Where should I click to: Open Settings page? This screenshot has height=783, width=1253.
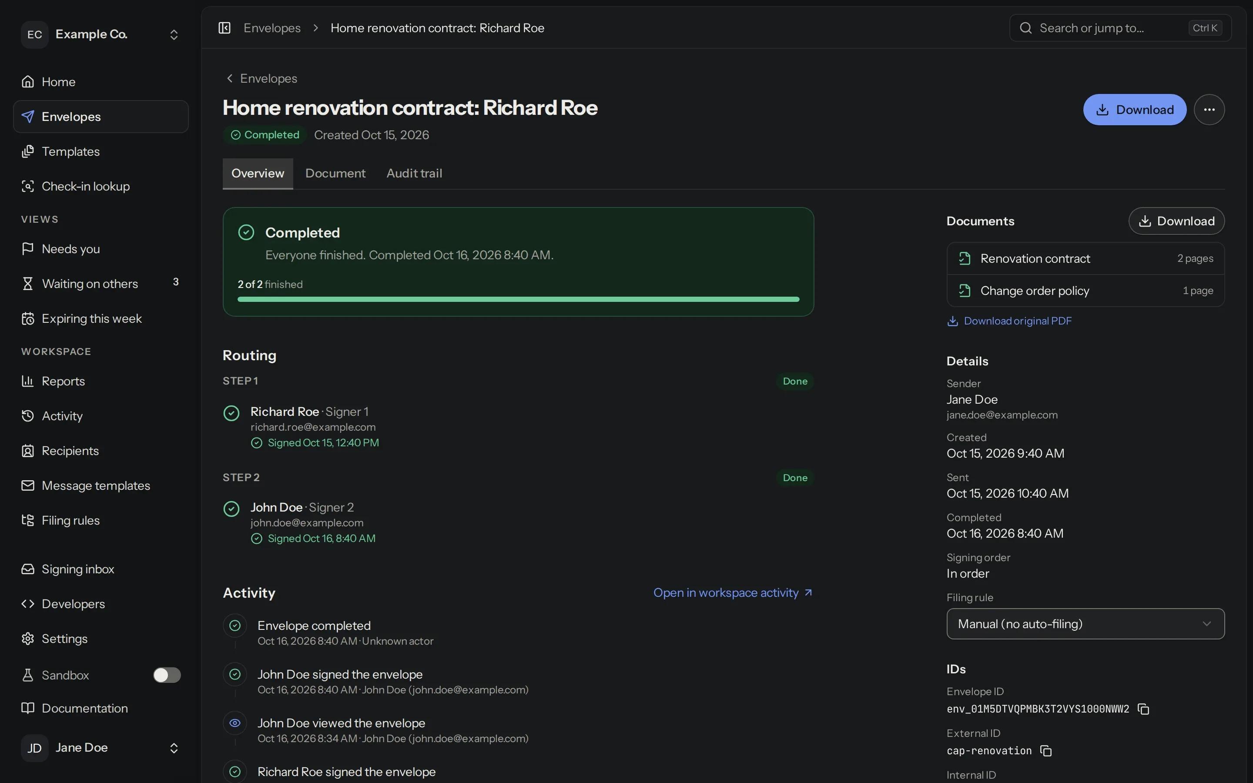click(101, 638)
